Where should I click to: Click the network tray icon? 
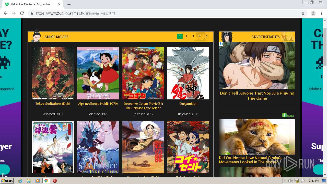[x=297, y=181]
